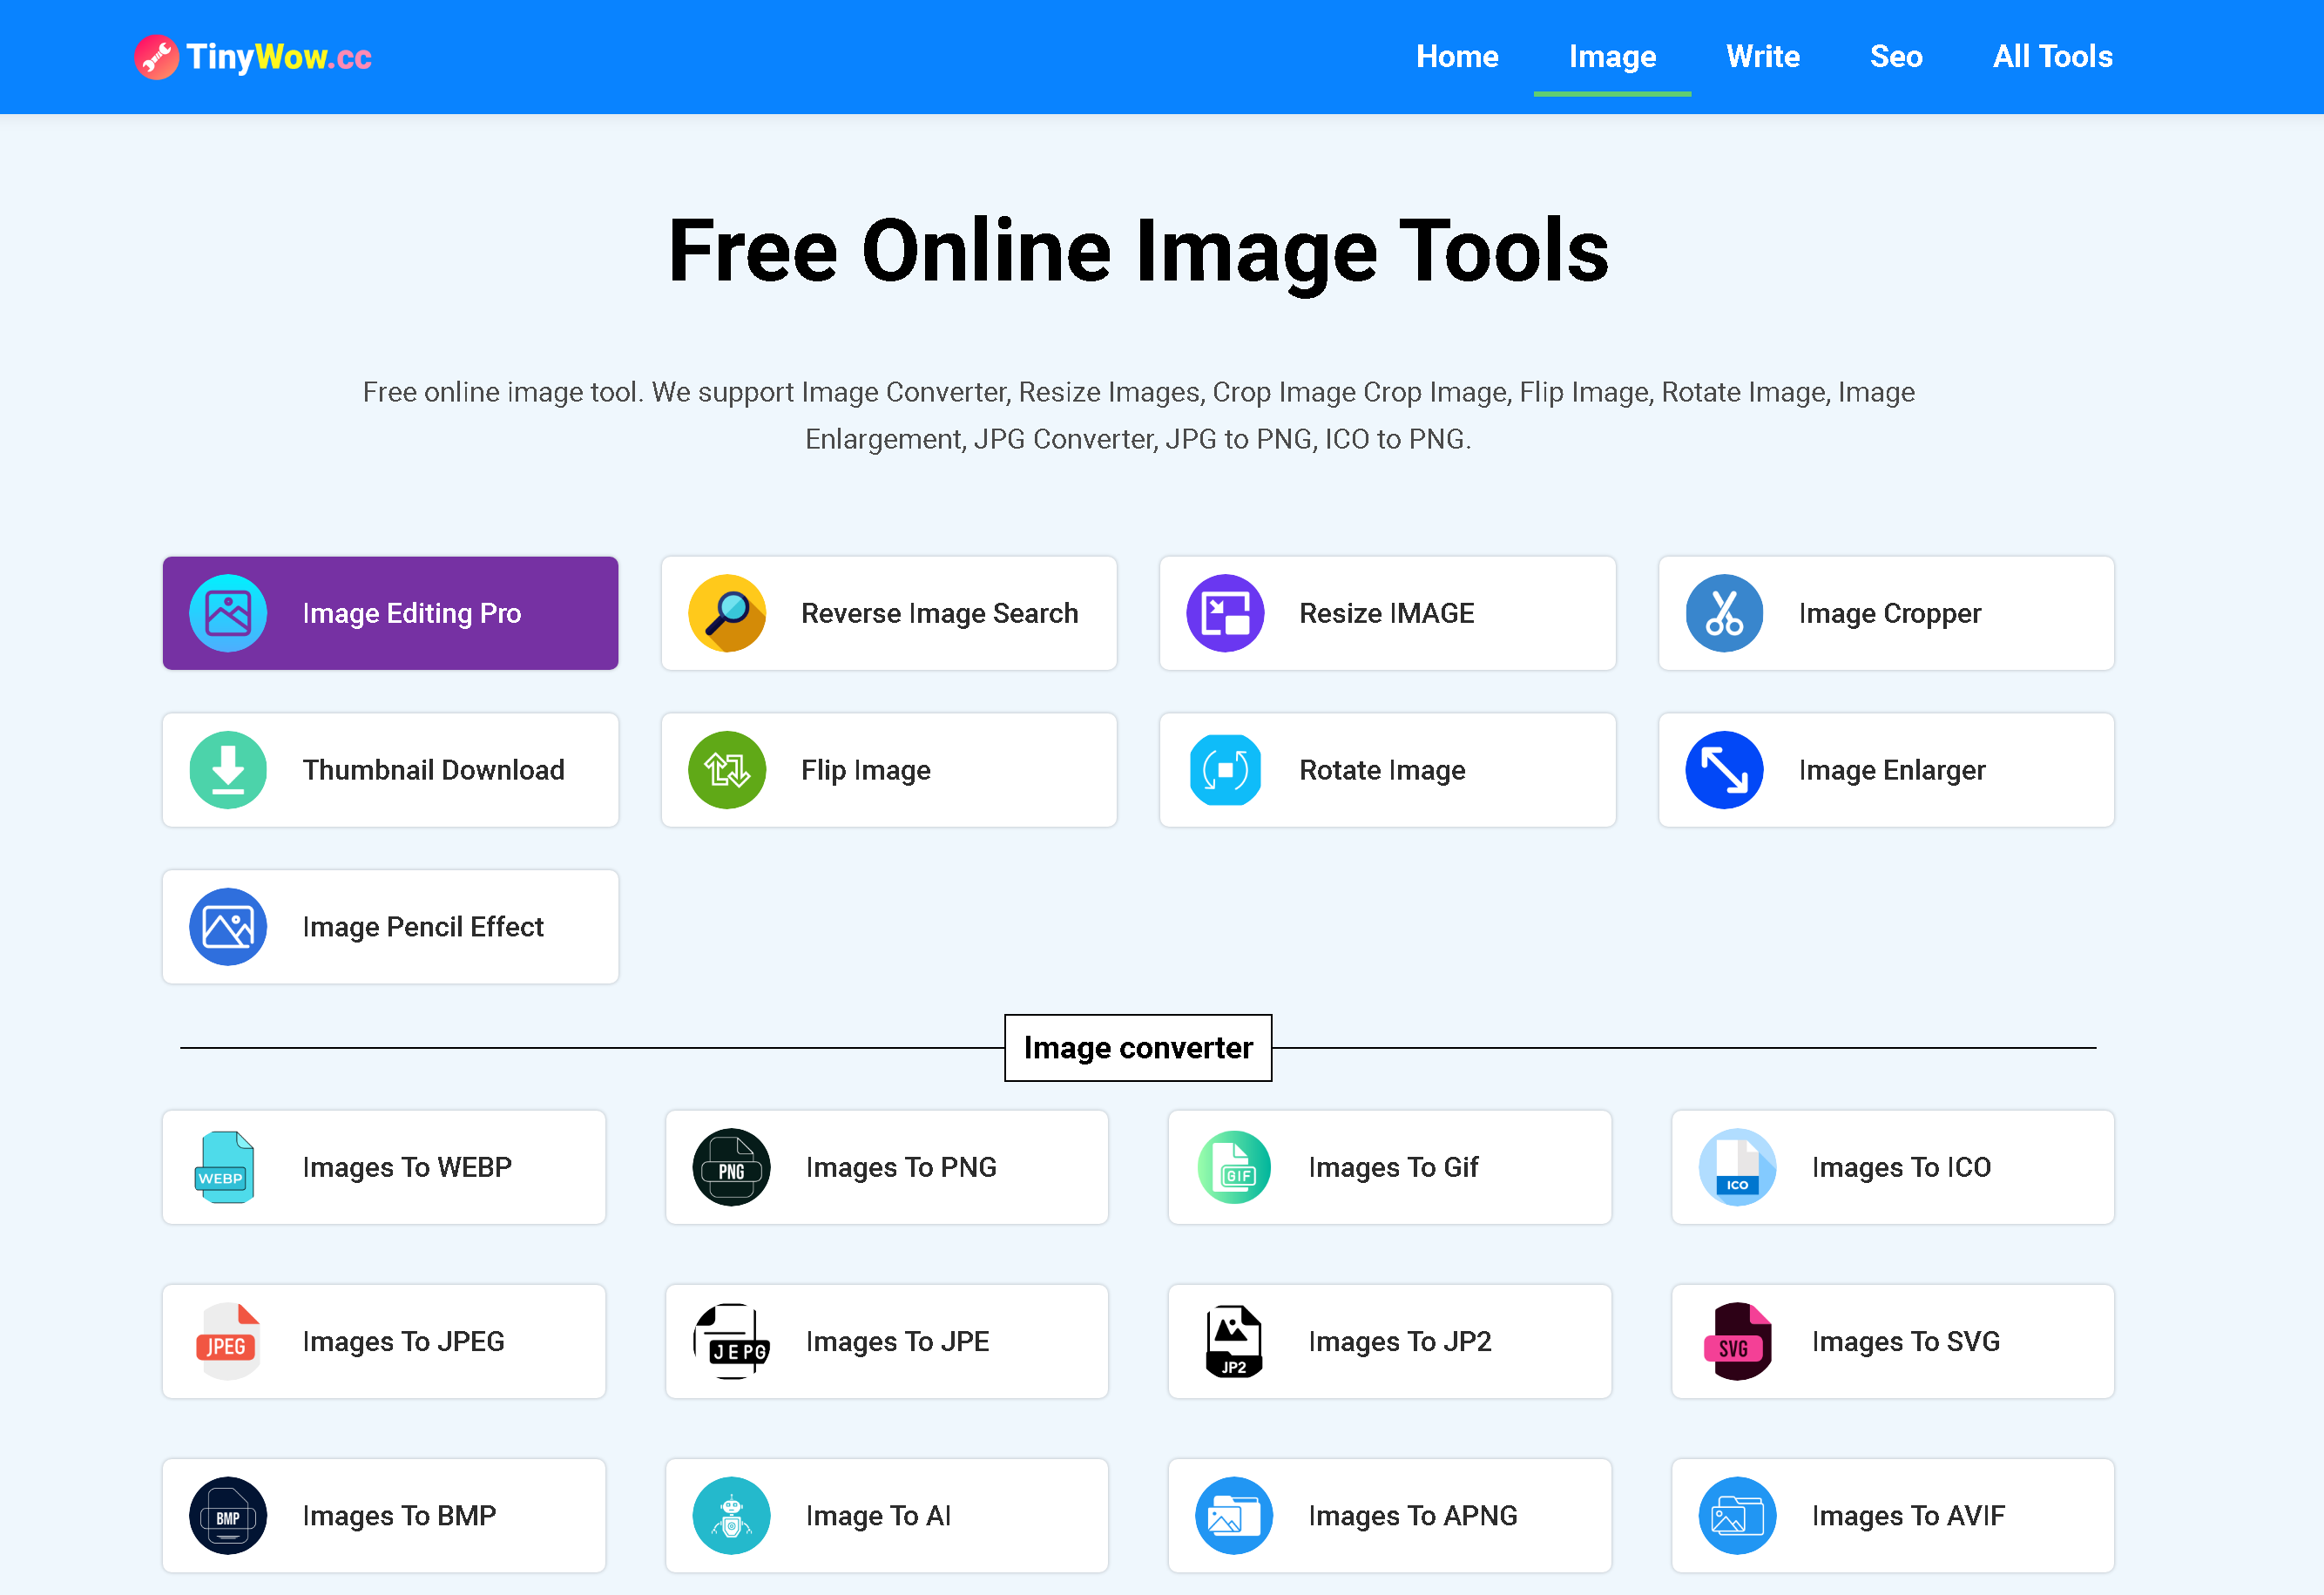
Task: Click the Image To AI robot icon
Action: point(731,1515)
